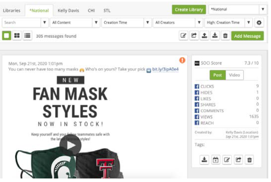Expand the All Creators arrow
This screenshot has height=182, width=271.
(x=199, y=23)
